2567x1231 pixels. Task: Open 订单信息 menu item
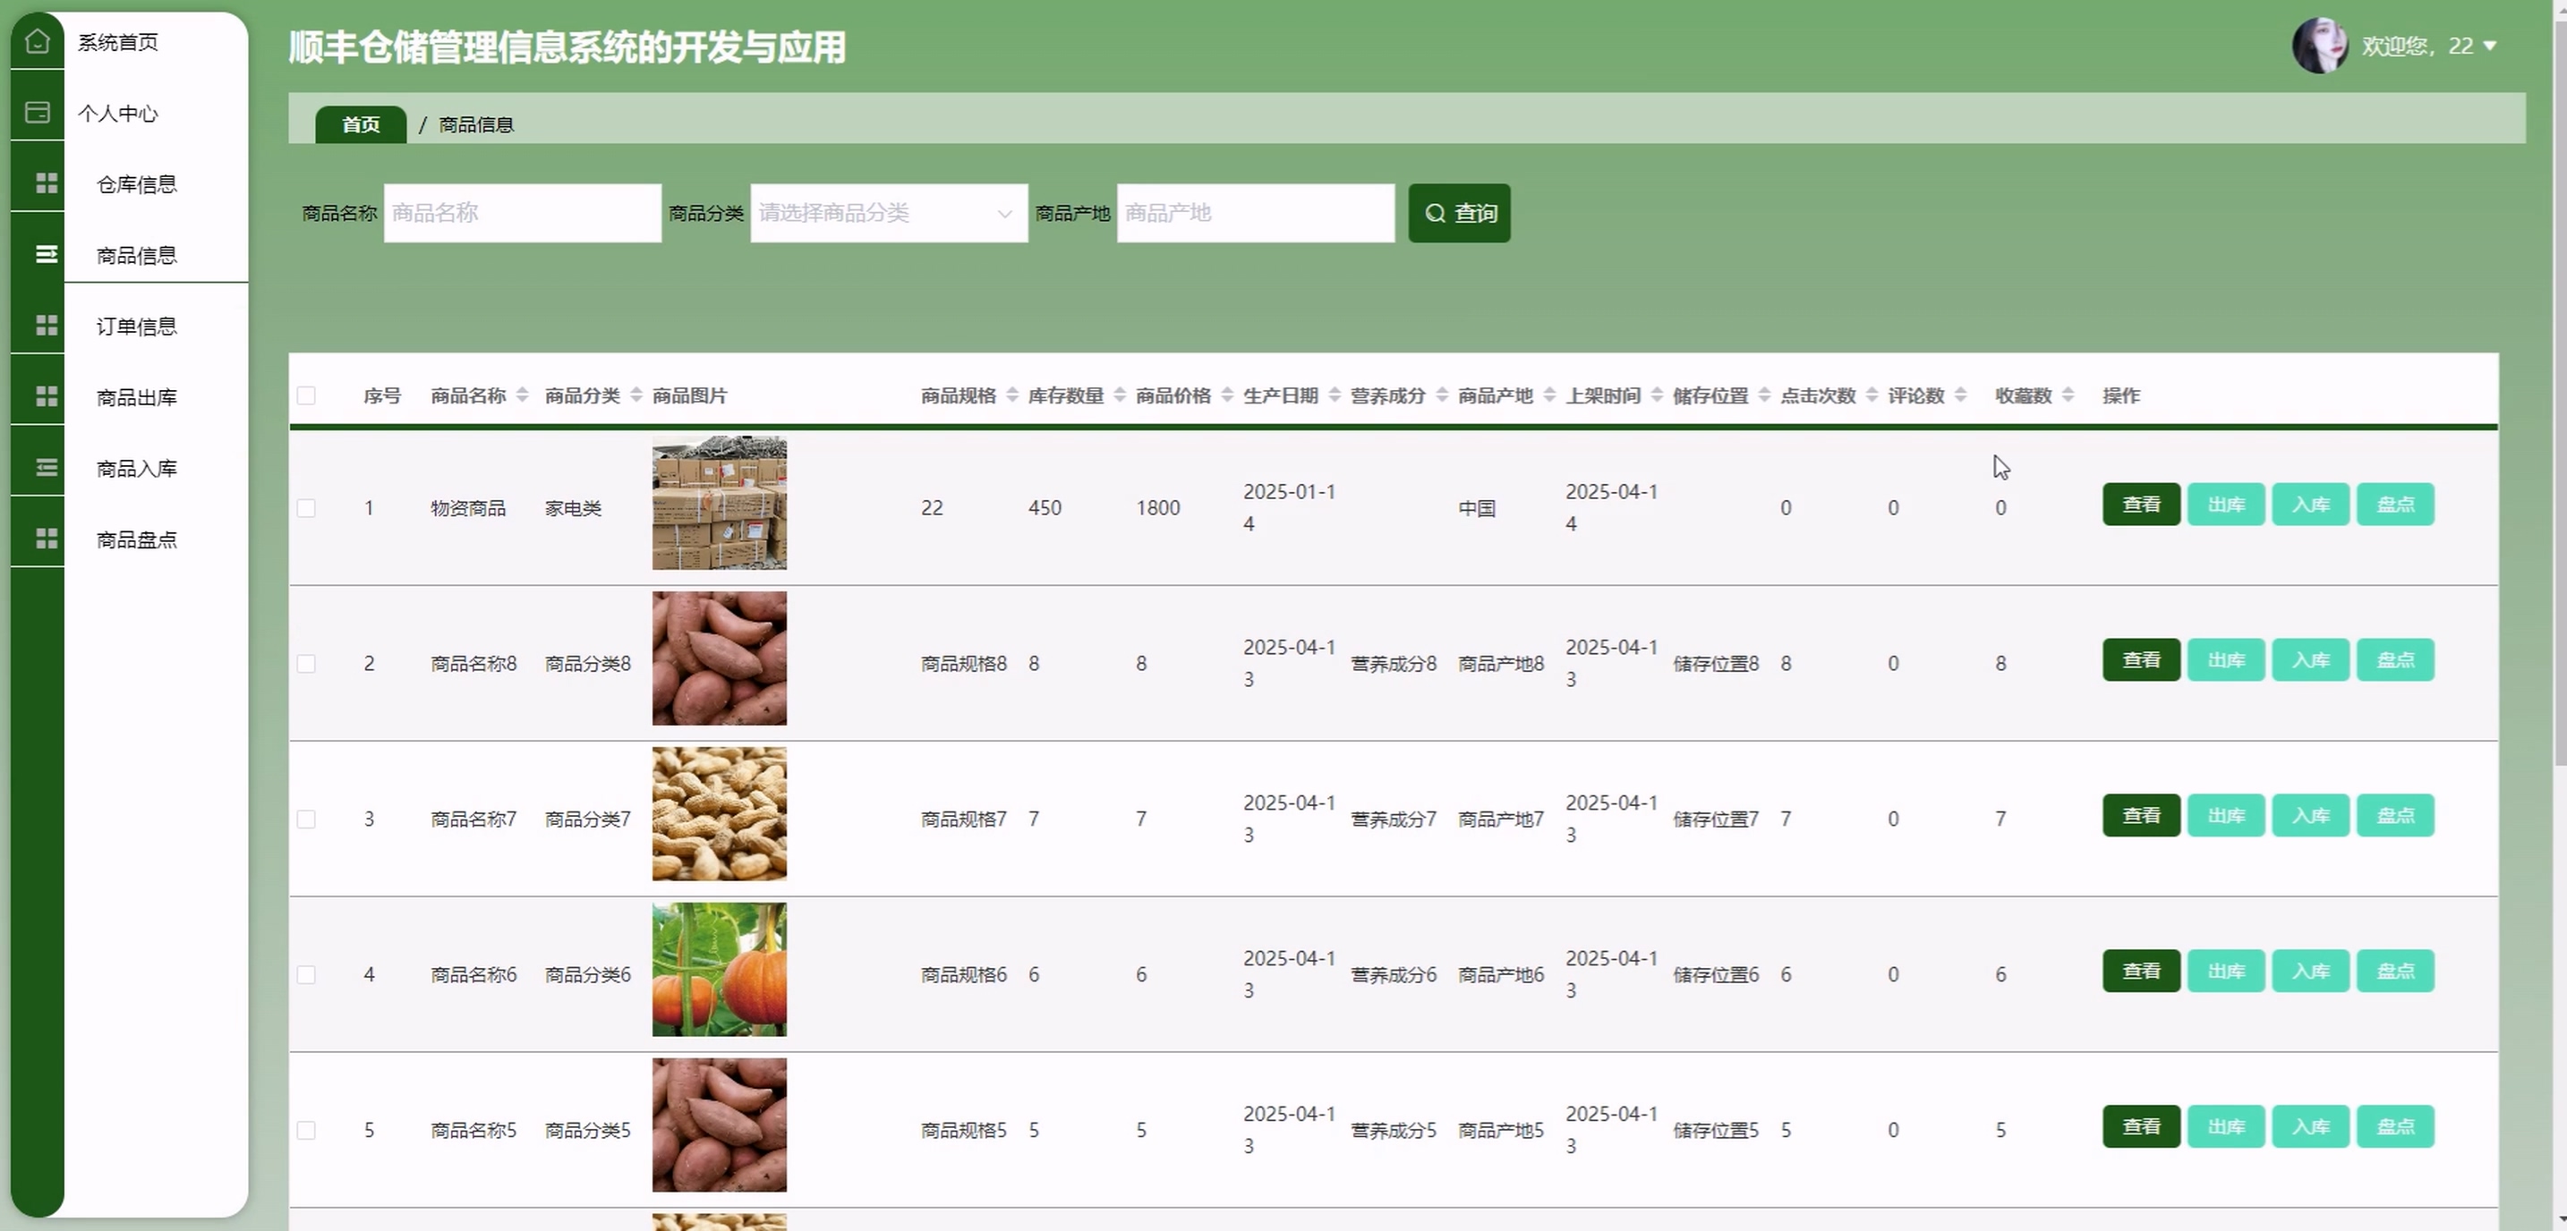pyautogui.click(x=137, y=326)
